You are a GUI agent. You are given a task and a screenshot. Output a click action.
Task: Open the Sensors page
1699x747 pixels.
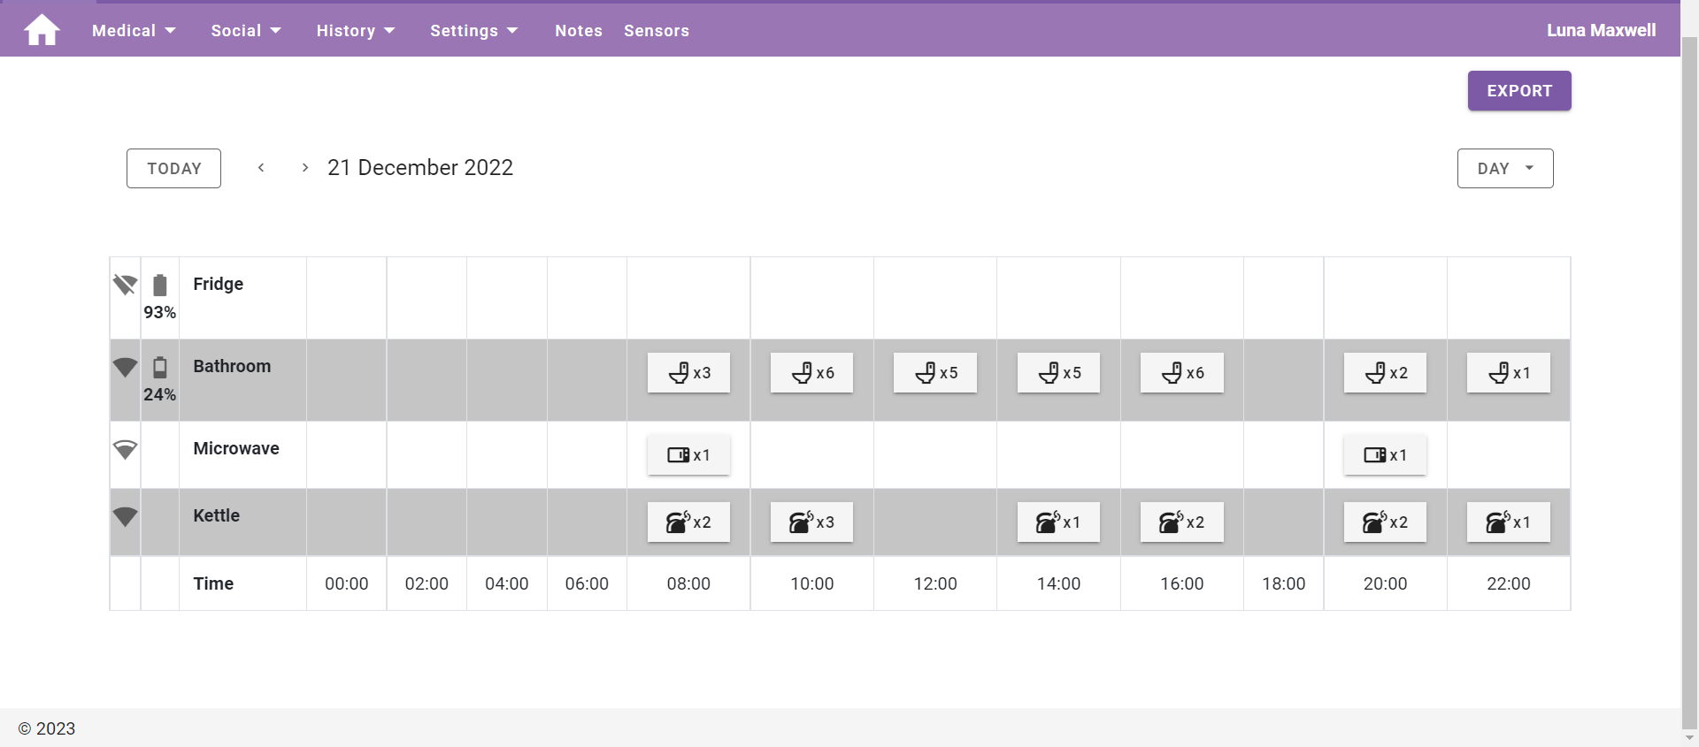point(656,31)
